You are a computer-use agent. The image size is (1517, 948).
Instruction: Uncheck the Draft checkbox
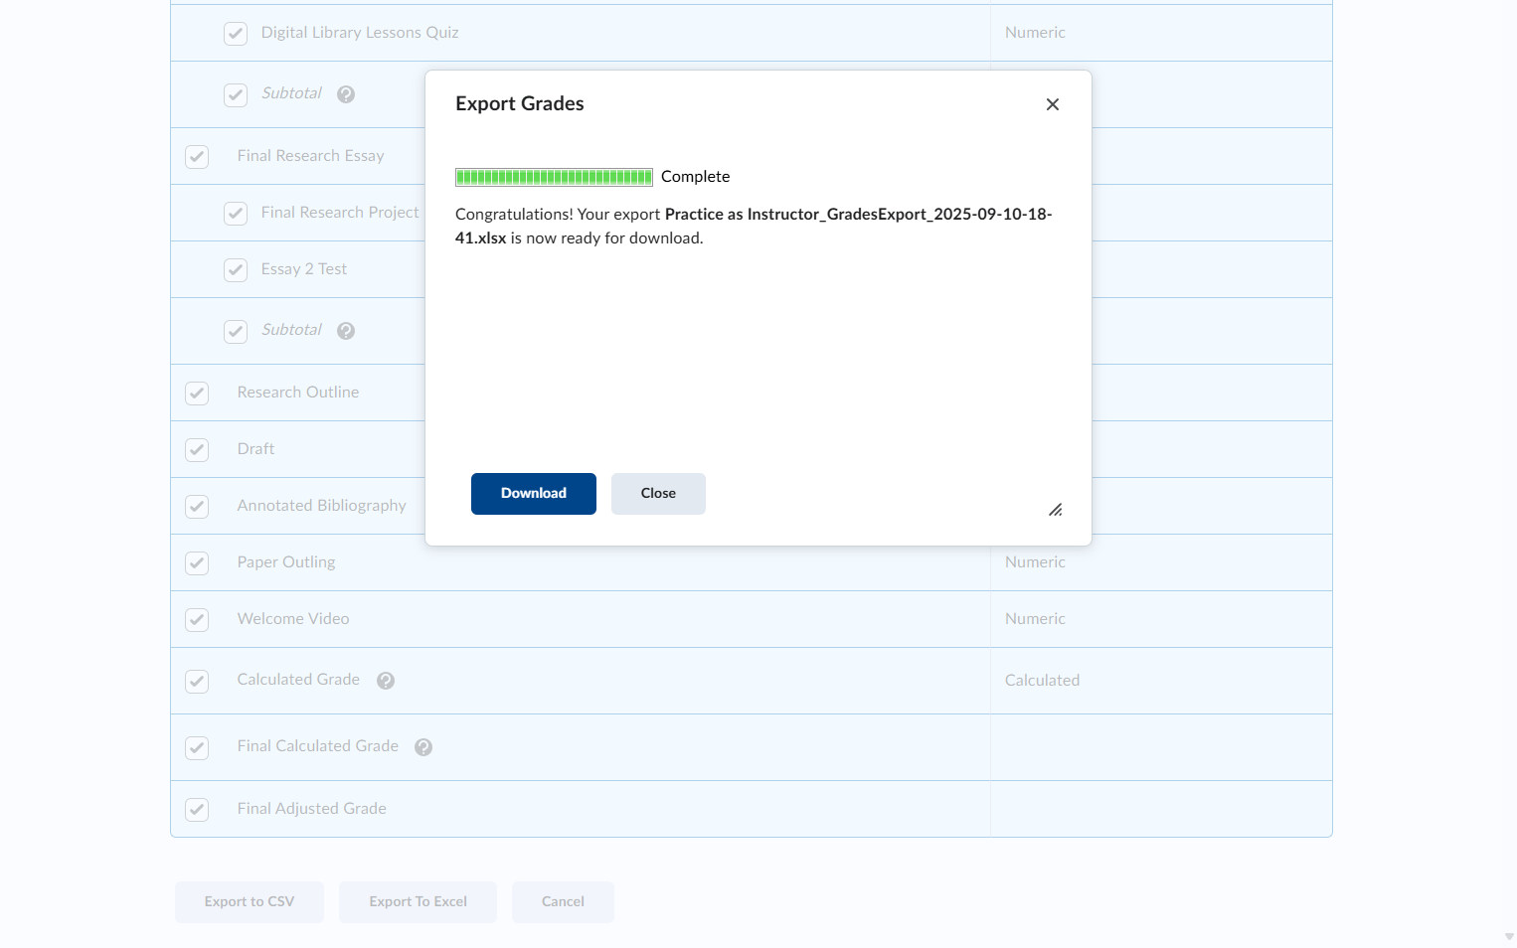point(197,450)
